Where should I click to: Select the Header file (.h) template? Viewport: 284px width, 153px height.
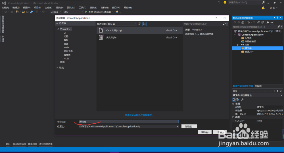coord(139,37)
